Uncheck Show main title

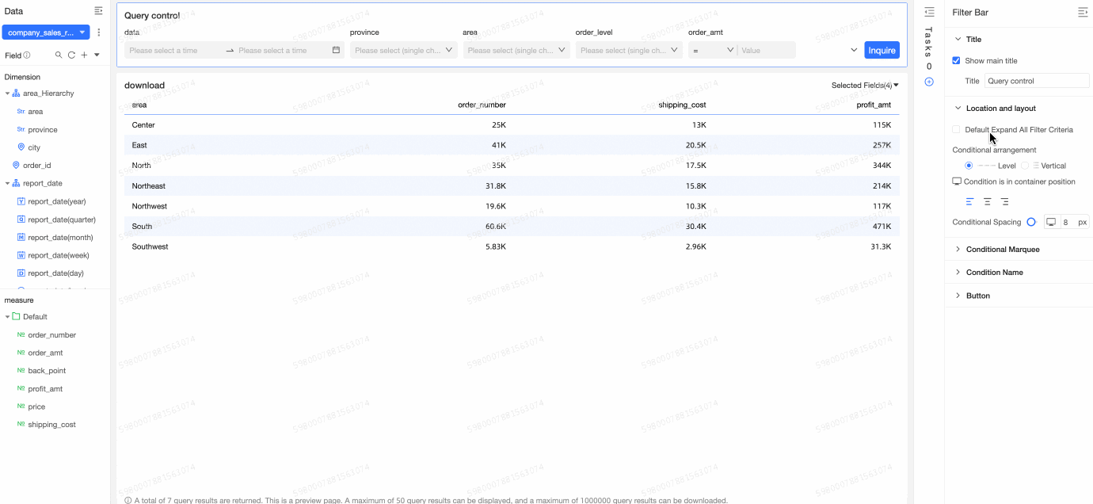pos(956,60)
